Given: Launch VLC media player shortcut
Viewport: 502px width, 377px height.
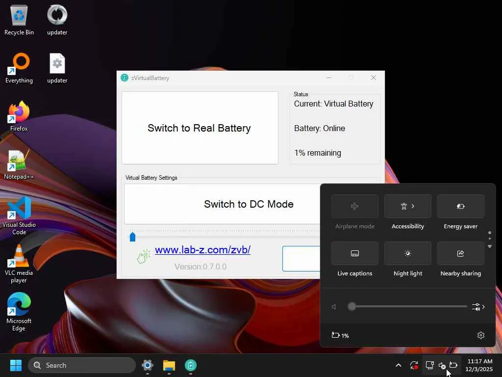Looking at the screenshot, I should pyautogui.click(x=19, y=264).
